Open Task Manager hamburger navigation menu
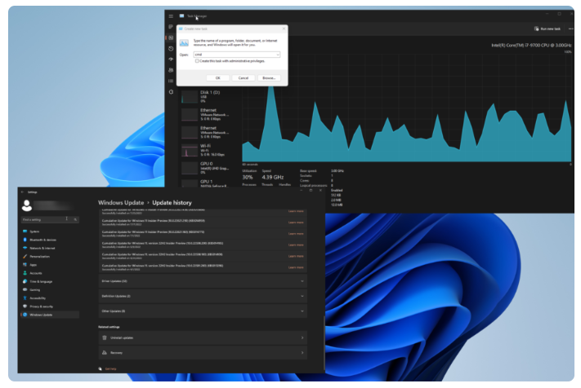Image resolution: width=581 pixels, height=388 pixels. tap(171, 16)
